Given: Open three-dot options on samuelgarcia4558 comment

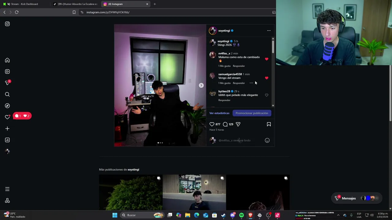Looking at the screenshot, I should 251,83.
